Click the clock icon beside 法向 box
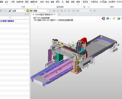122x99 pixels. point(73,11)
